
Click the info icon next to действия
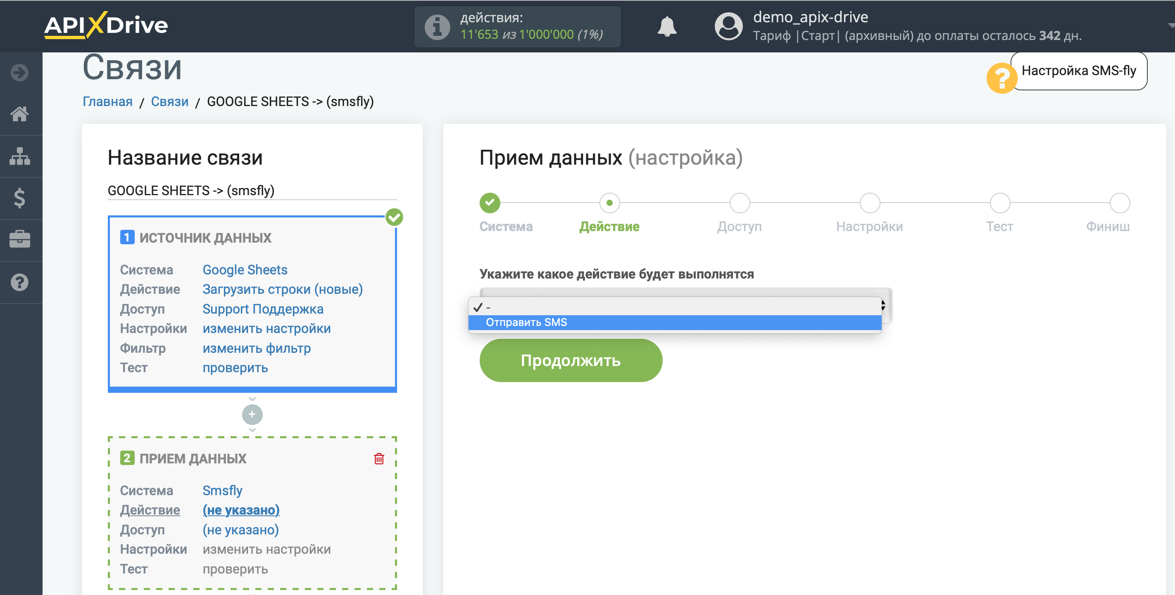point(437,27)
